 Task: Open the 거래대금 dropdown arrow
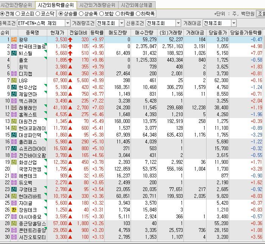(x=234, y=23)
